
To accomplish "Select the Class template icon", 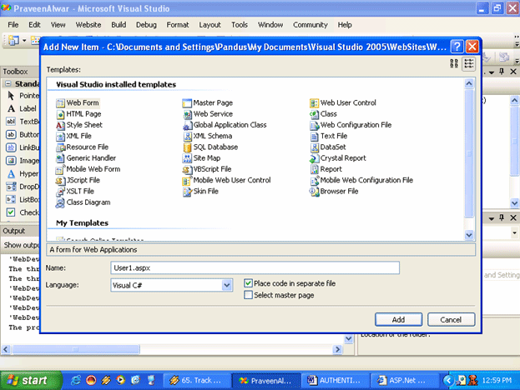I will (314, 114).
